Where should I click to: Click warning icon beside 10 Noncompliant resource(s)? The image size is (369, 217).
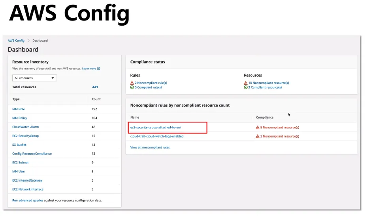[x=246, y=83]
